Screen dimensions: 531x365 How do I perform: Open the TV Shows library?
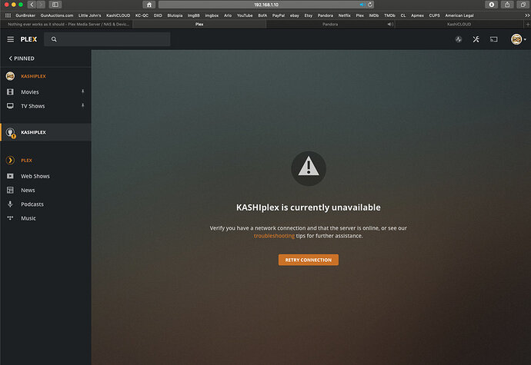33,106
